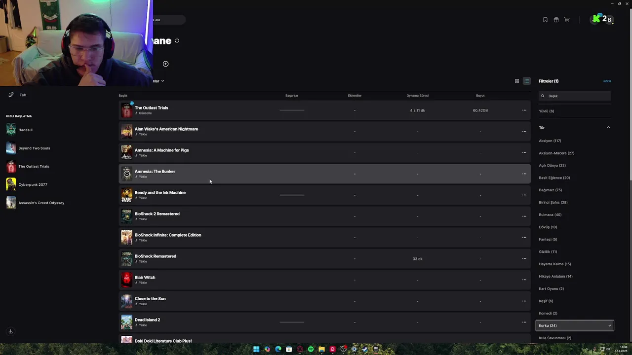Enable the Birinci Şahıs (28) filter

tap(553, 202)
